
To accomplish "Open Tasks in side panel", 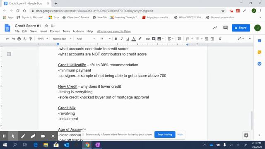I will pyautogui.click(x=260, y=64).
